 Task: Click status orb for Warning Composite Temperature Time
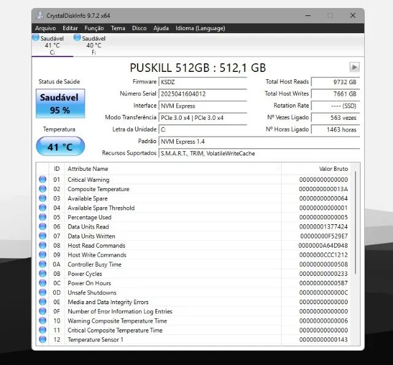click(42, 321)
